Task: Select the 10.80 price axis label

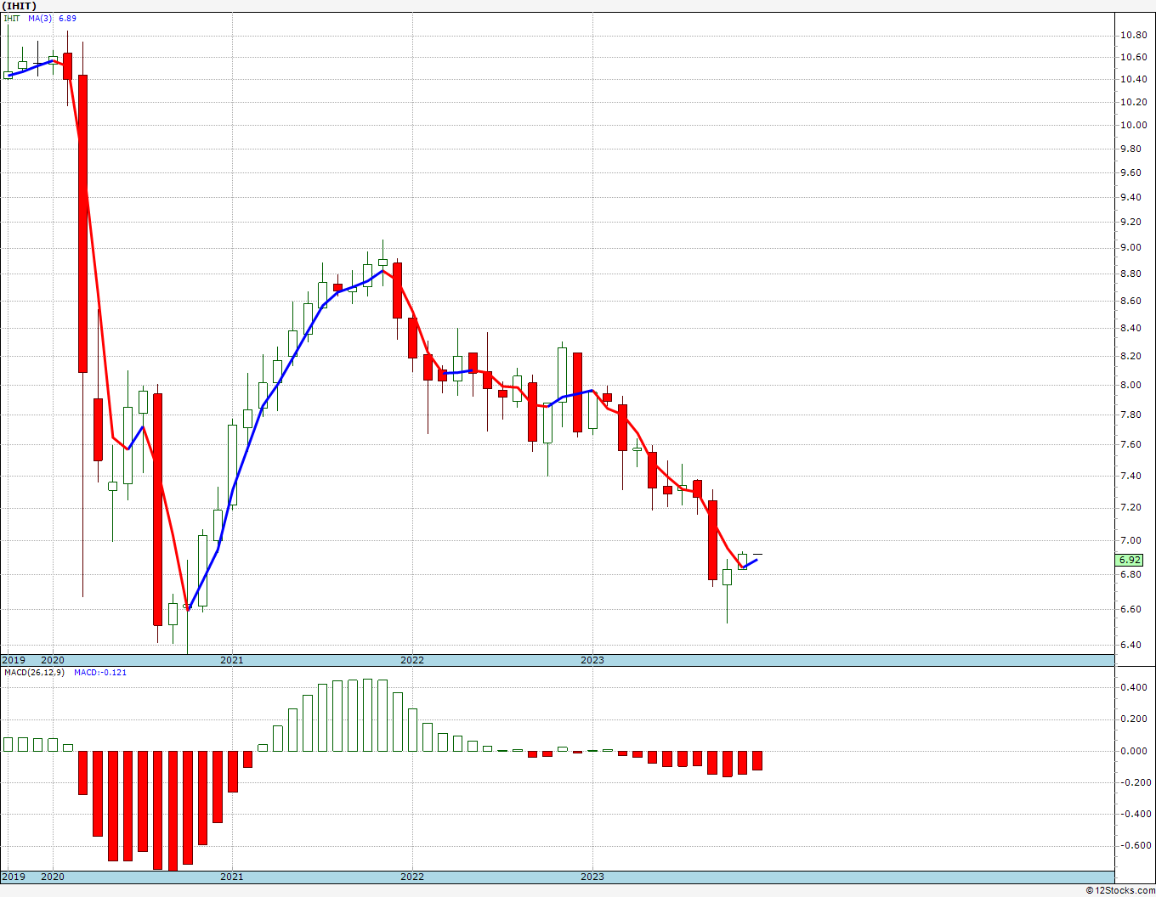Action: pyautogui.click(x=1133, y=35)
